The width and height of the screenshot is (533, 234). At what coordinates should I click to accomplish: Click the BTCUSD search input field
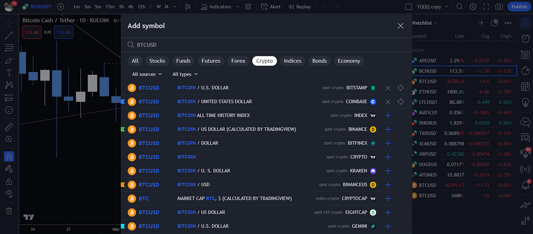[x=266, y=45]
